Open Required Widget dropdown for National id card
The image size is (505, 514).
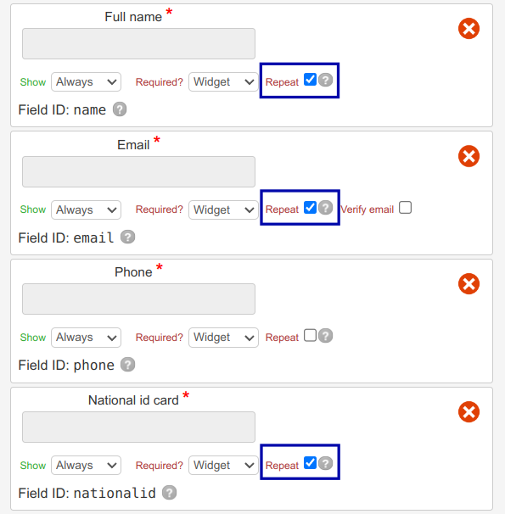(x=223, y=465)
